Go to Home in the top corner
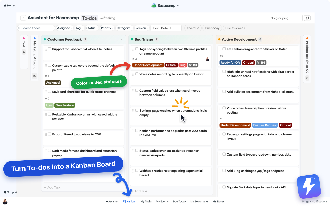330x206 pixels. tap(9, 6)
